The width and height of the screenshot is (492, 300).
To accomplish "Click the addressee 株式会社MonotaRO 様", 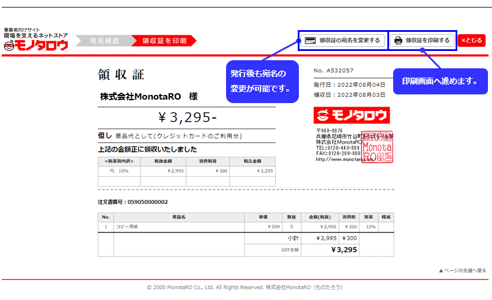I will (149, 97).
